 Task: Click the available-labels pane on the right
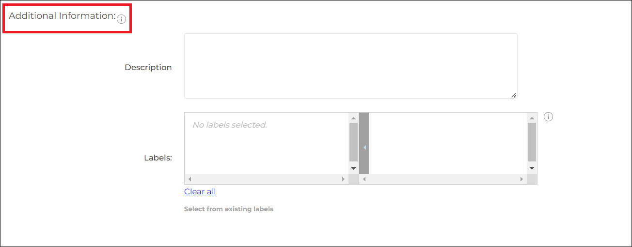(448, 143)
